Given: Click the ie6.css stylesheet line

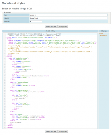Looking at the screenshot, I should click(x=51, y=47).
